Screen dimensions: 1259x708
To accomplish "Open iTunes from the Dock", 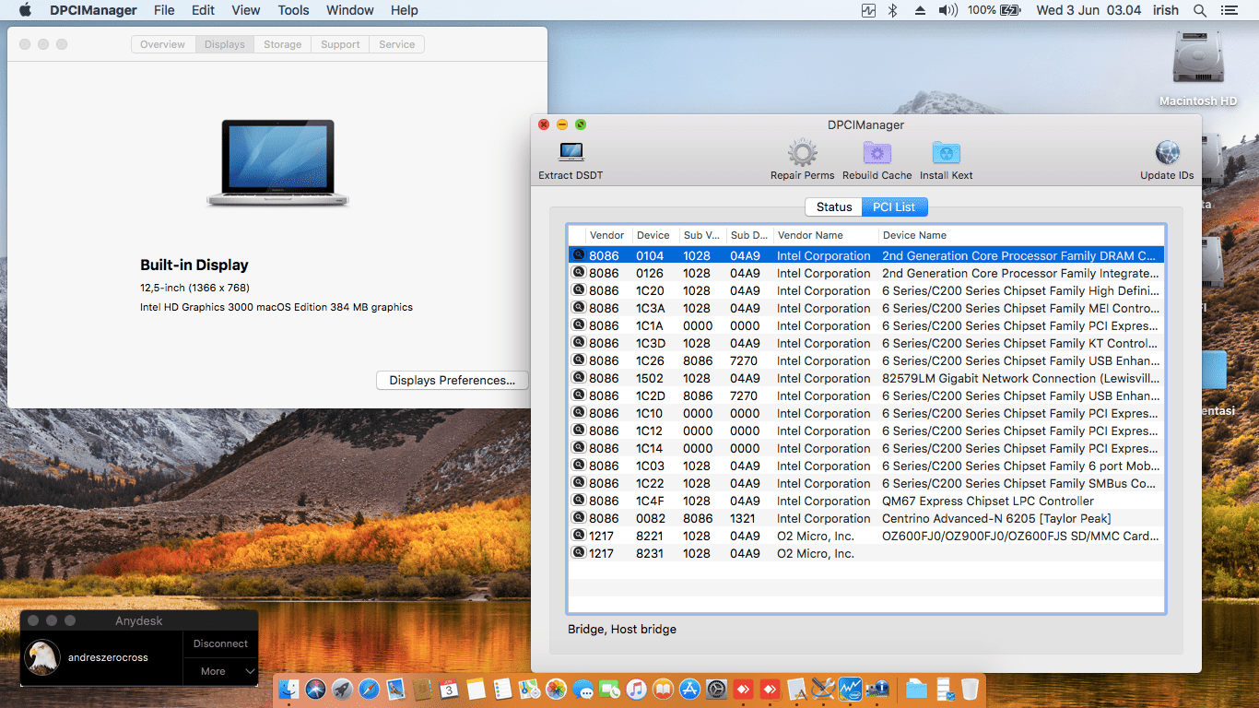I will point(636,689).
